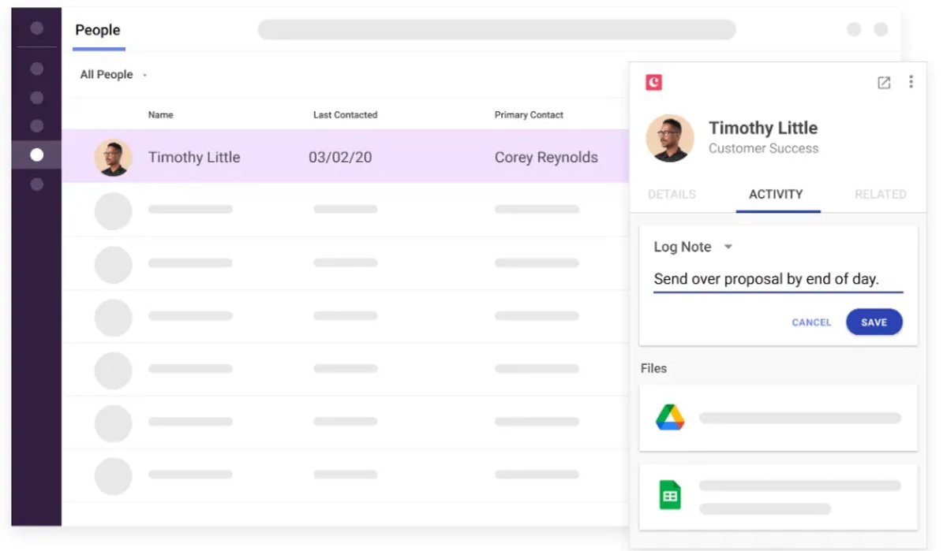This screenshot has width=947, height=551.
Task: Open the Google Sheets file card
Action: click(778, 497)
